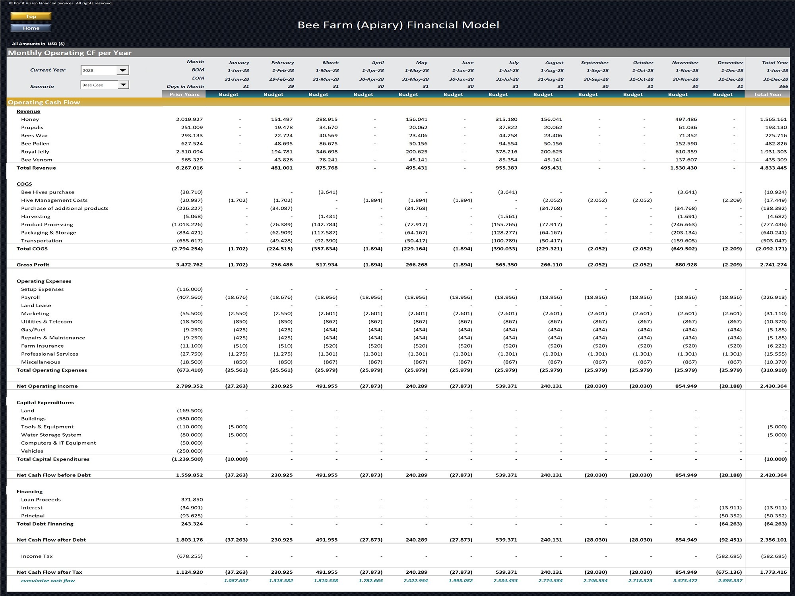Click the gold Top navigation button

tap(31, 16)
